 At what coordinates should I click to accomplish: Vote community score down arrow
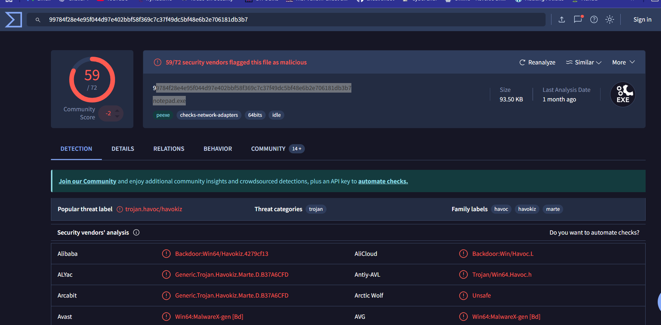click(117, 117)
